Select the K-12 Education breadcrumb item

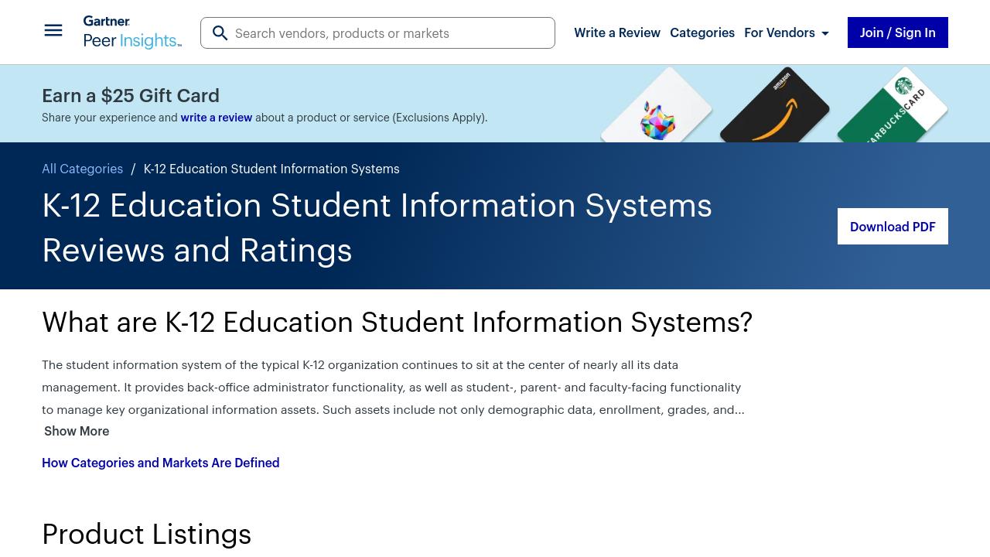click(271, 169)
